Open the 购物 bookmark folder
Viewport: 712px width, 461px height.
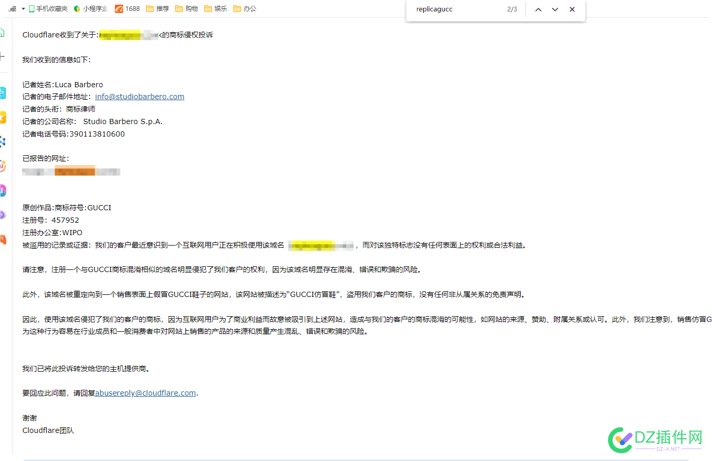coord(187,9)
